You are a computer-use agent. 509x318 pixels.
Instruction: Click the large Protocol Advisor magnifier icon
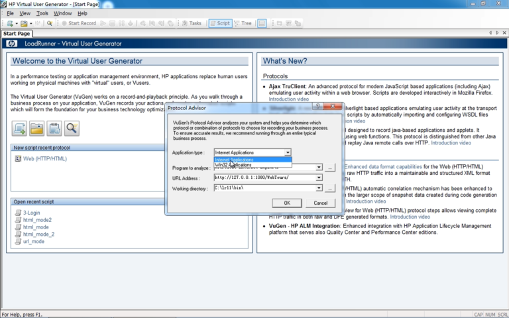coord(72,129)
